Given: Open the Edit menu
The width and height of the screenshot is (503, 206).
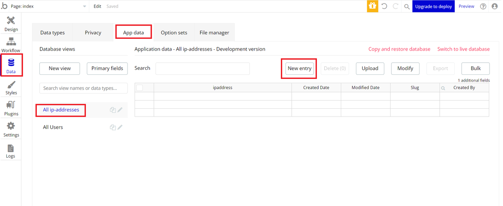Looking at the screenshot, I should [x=97, y=6].
